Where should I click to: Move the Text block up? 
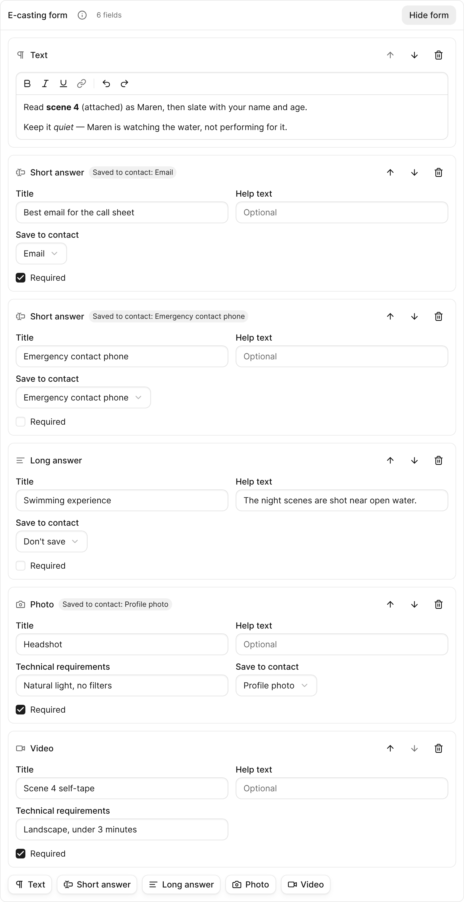[390, 55]
